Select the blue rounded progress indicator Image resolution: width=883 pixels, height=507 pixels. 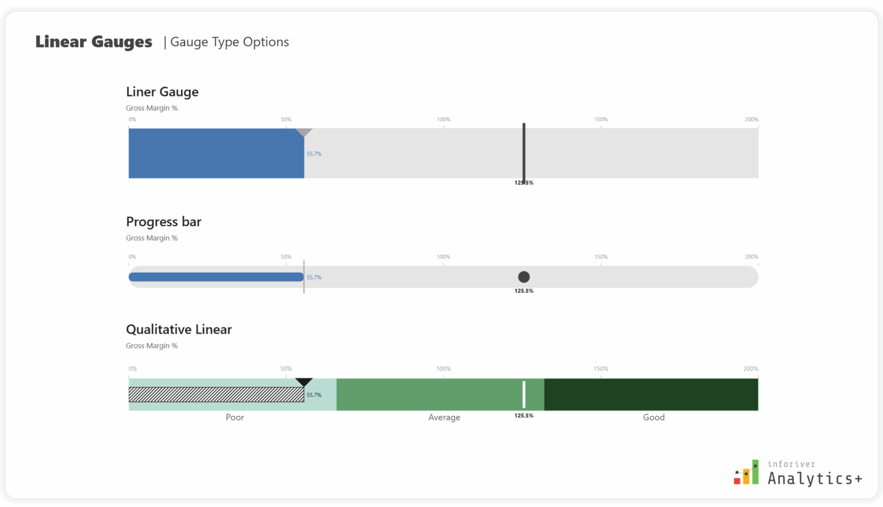coord(216,277)
